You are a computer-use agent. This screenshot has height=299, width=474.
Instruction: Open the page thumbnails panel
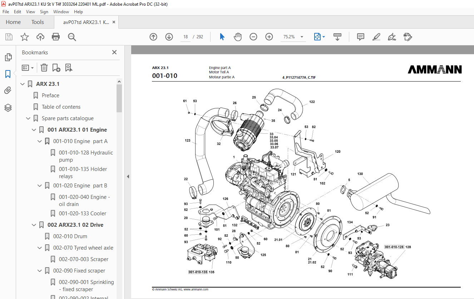click(8, 57)
